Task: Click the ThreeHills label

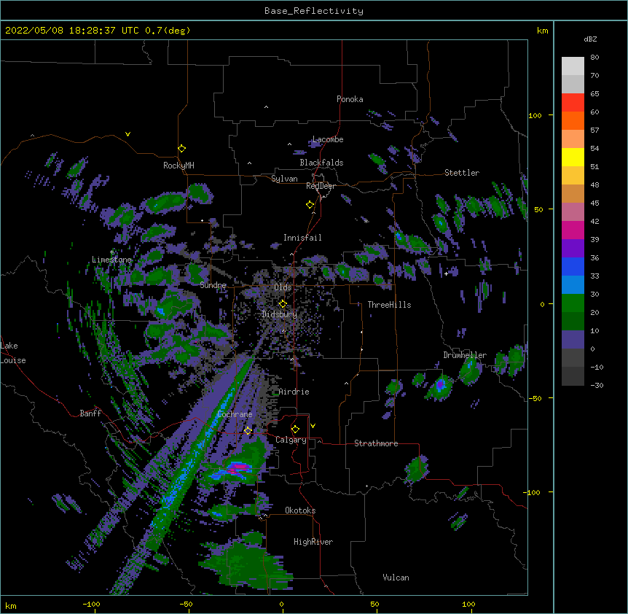Action: pos(389,305)
